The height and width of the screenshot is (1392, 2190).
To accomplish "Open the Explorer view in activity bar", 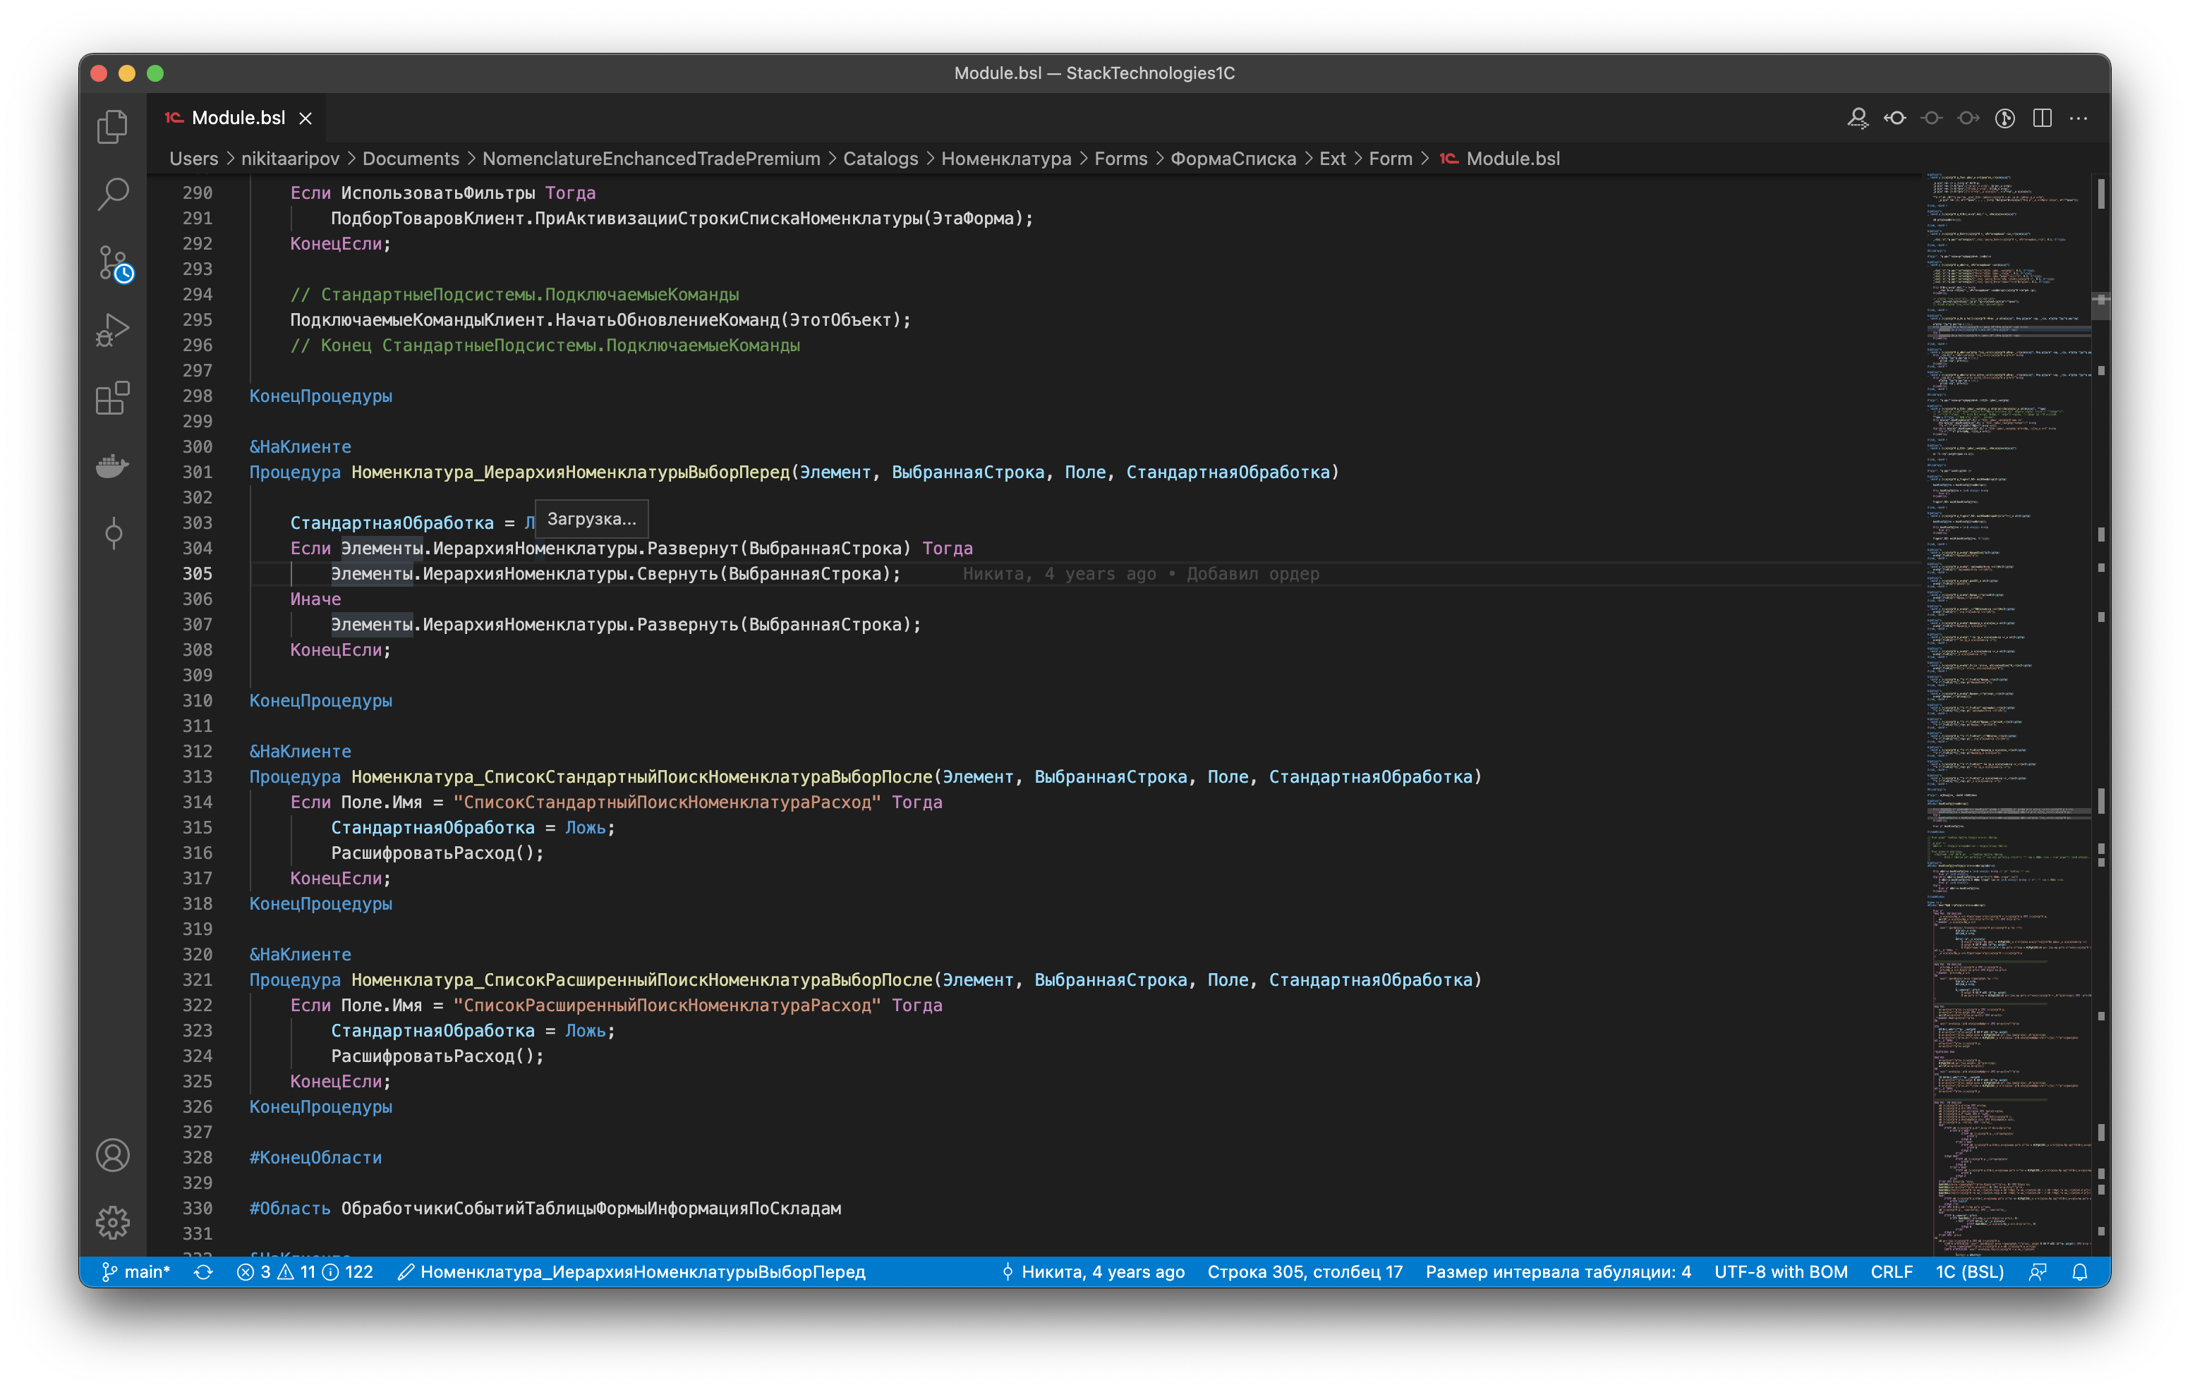I will (113, 126).
